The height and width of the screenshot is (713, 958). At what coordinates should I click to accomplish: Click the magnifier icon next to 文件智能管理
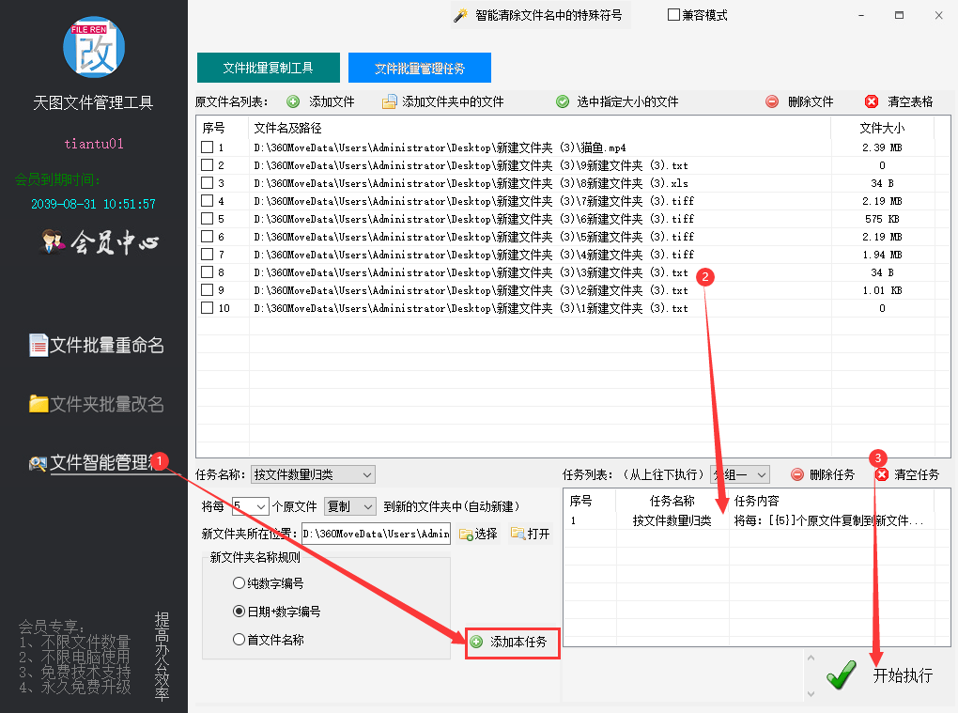[38, 464]
